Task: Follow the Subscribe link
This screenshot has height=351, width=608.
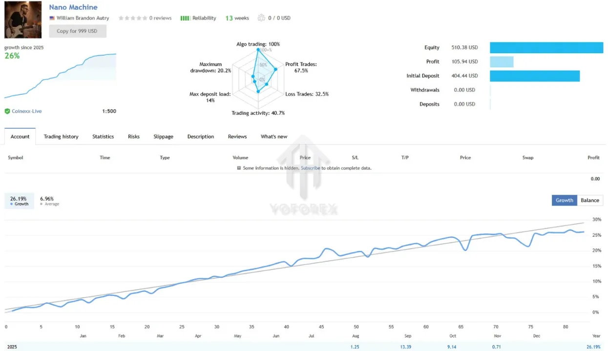Action: pos(311,168)
